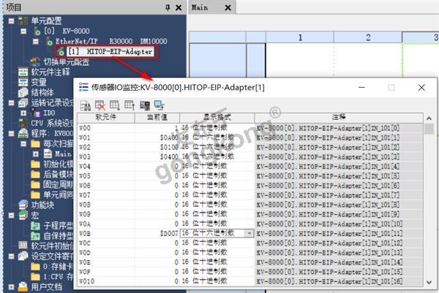Open 后备模块 folder in tree

coord(59,175)
